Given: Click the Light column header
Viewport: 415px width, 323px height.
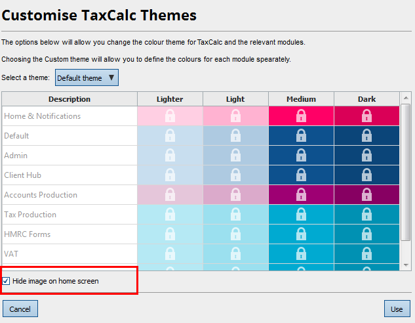Looking at the screenshot, I should (235, 99).
